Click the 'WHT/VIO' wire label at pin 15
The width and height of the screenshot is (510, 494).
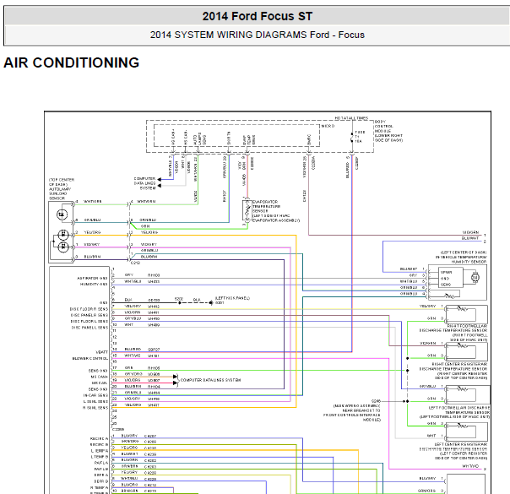(x=133, y=356)
